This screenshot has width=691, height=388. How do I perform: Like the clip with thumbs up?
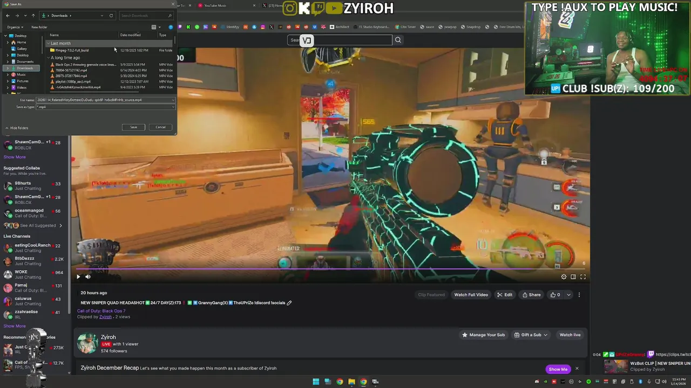click(555, 295)
